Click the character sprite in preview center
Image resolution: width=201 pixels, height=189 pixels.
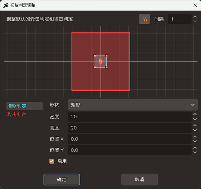(x=101, y=62)
